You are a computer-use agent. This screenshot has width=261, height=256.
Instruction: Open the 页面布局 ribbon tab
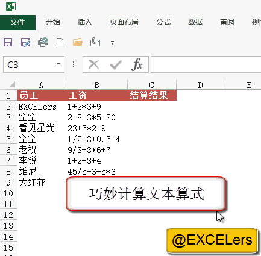click(x=124, y=22)
